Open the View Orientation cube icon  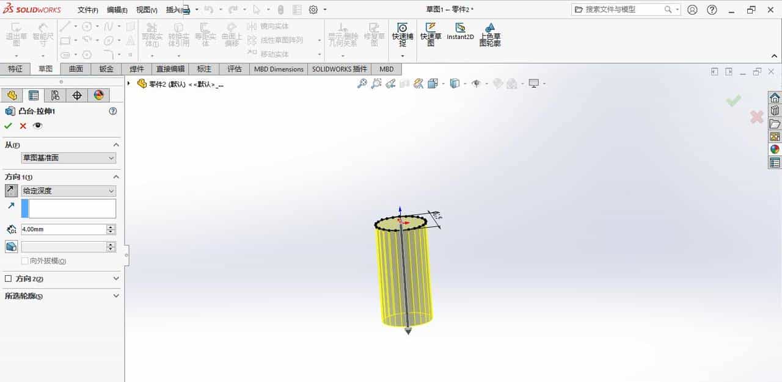click(455, 83)
